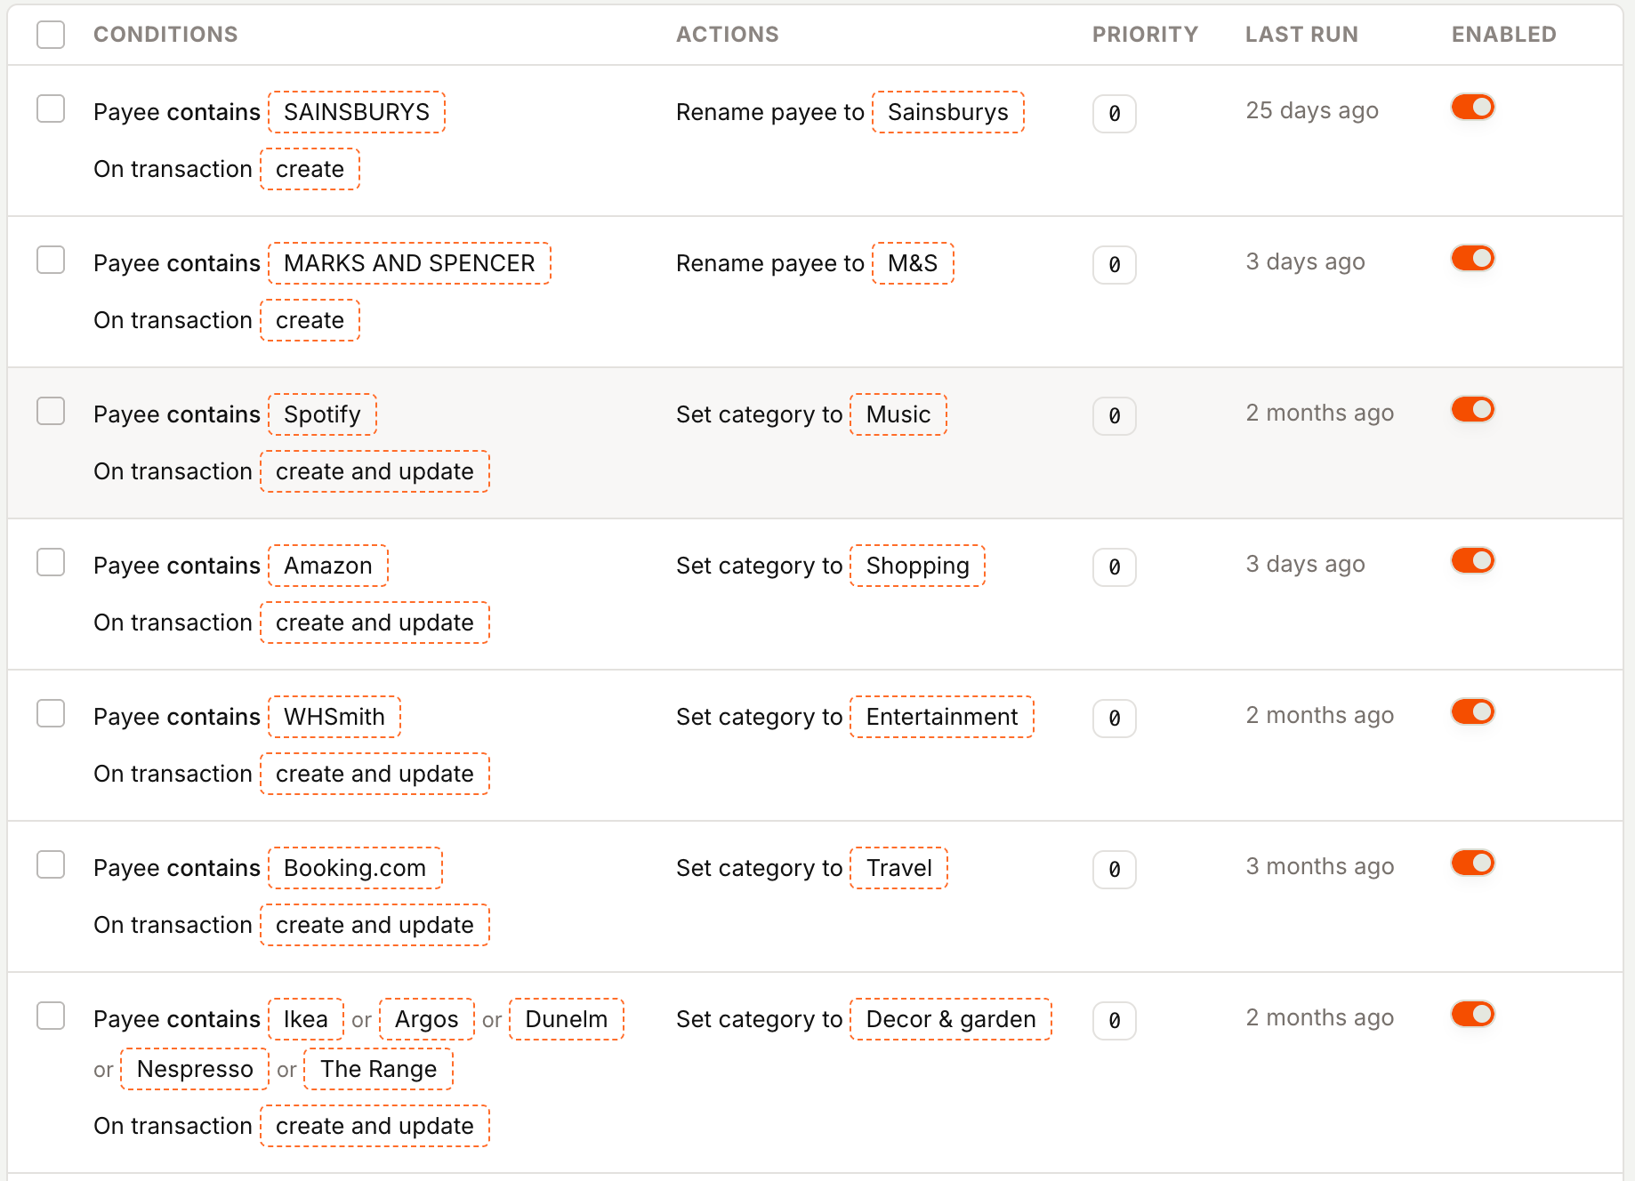Screen dimensions: 1635x1181
Task: Click the create trigger in MARKS AND SPENCER rule
Action: [x=310, y=320]
